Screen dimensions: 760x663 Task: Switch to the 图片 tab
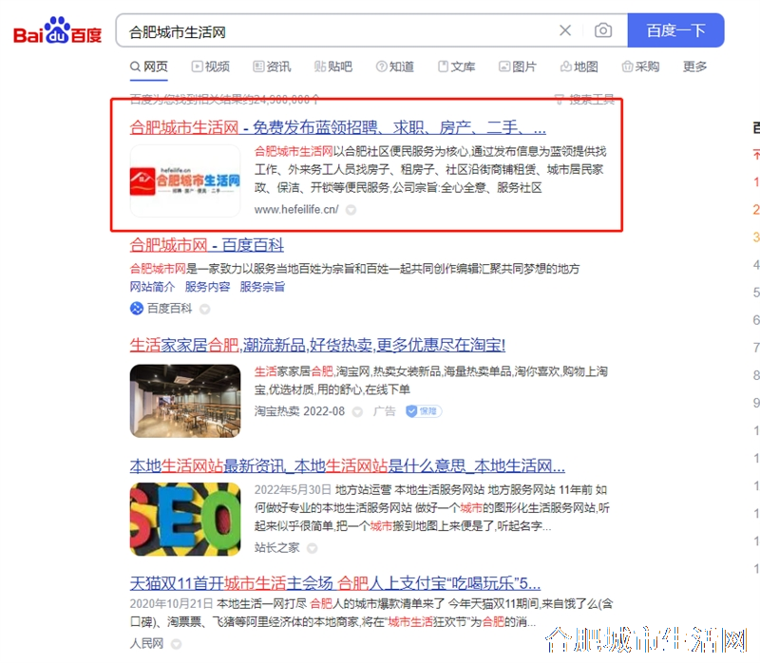click(x=518, y=66)
